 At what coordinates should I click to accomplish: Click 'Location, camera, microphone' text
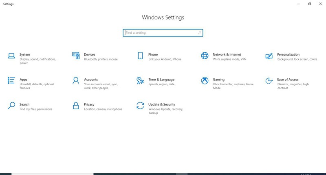click(x=103, y=109)
